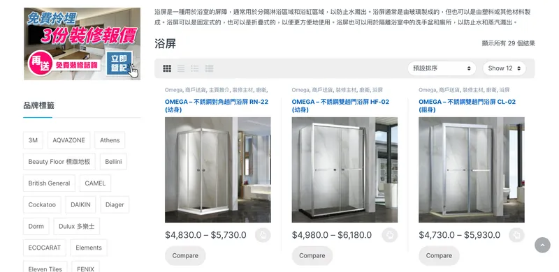Image resolution: width=559 pixels, height=272 pixels.
Task: Select the detailed table view icon
Action: click(x=209, y=68)
